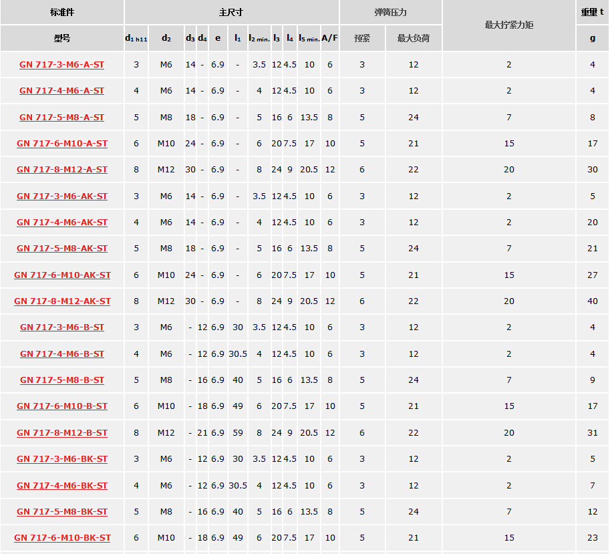Click M10 in GN 717-6-M10-B-ST row
The image size is (610, 554).
click(166, 406)
